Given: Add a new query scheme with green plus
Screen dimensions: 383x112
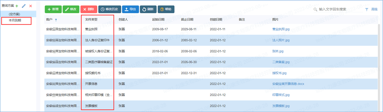Looking at the screenshot, I should pyautogui.click(x=17, y=6).
